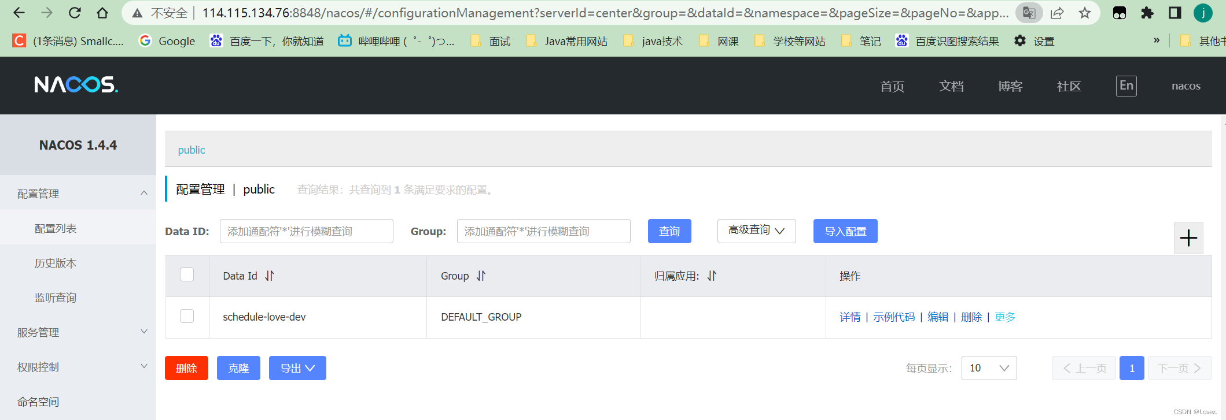Open the 设置 gear bookmark
This screenshot has width=1226, height=420.
(x=1034, y=41)
